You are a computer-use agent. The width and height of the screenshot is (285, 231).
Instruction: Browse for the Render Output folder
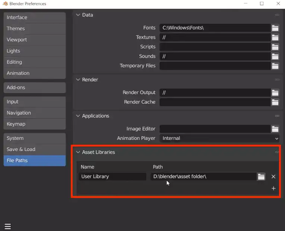pos(275,93)
